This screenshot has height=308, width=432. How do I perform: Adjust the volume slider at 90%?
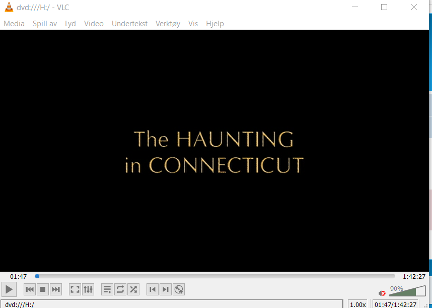[407, 291]
